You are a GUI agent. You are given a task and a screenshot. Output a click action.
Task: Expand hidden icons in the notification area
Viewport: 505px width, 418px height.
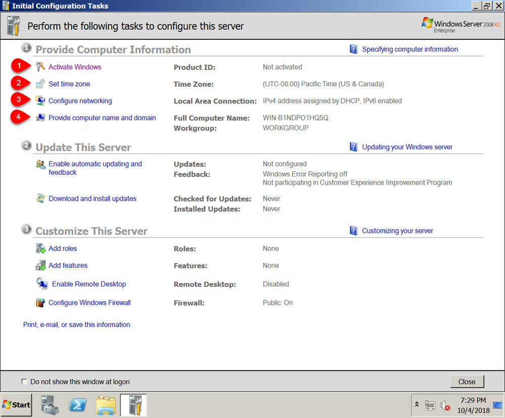click(x=417, y=405)
